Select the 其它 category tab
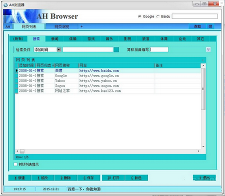 (x=200, y=39)
